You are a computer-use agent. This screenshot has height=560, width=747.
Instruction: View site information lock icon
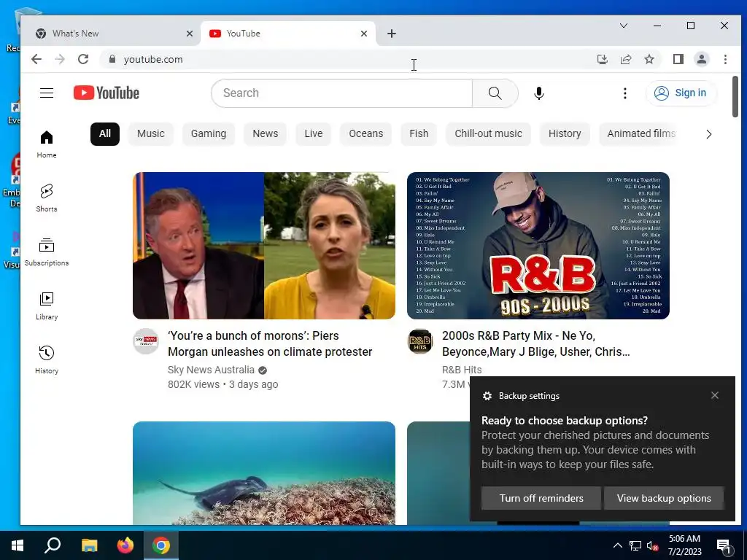click(x=112, y=59)
